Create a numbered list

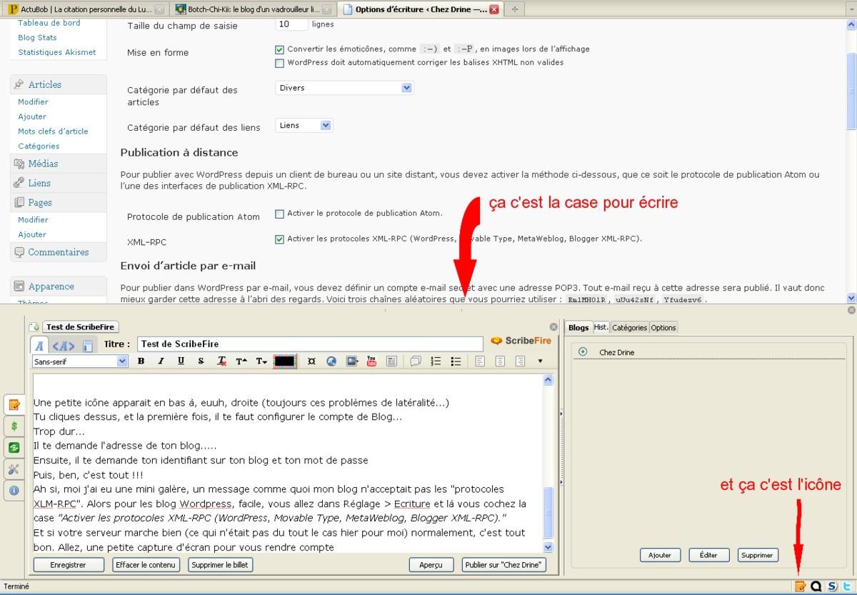click(436, 361)
